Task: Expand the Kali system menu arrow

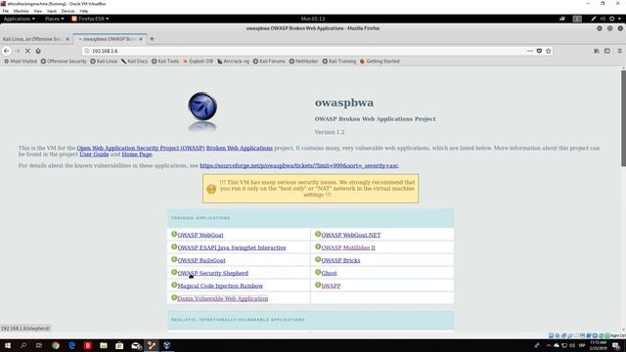Action: (619, 19)
